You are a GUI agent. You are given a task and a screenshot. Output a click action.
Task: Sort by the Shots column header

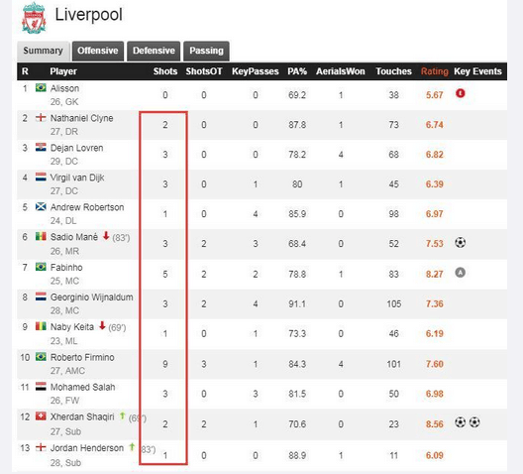[x=165, y=71]
